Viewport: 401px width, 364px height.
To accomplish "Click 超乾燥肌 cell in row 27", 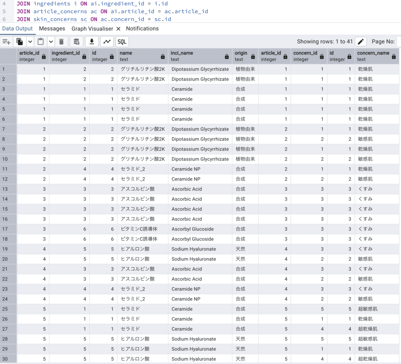I will point(377,329).
